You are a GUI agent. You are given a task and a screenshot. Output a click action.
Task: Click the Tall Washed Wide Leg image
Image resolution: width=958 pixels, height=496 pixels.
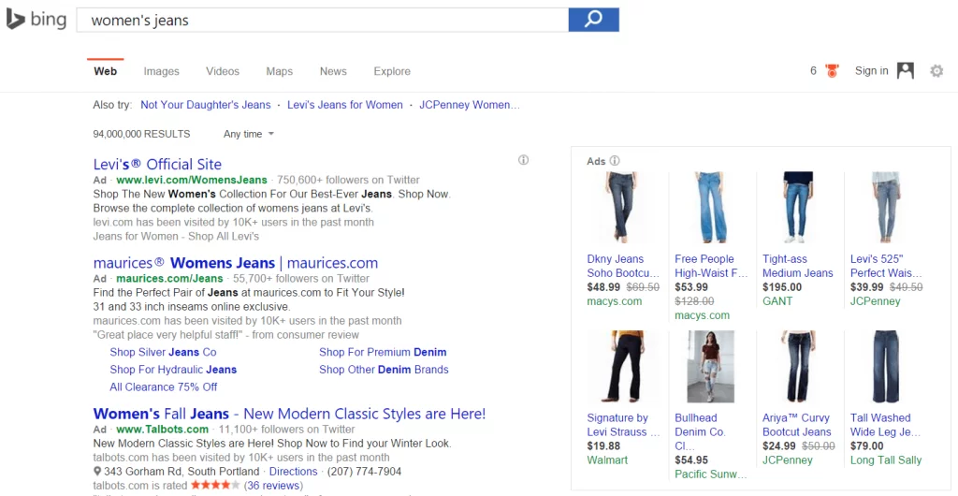click(886, 367)
